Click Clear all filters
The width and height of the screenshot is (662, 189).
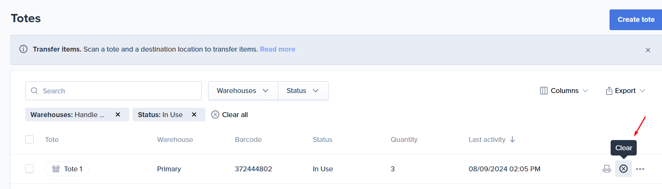click(x=230, y=114)
